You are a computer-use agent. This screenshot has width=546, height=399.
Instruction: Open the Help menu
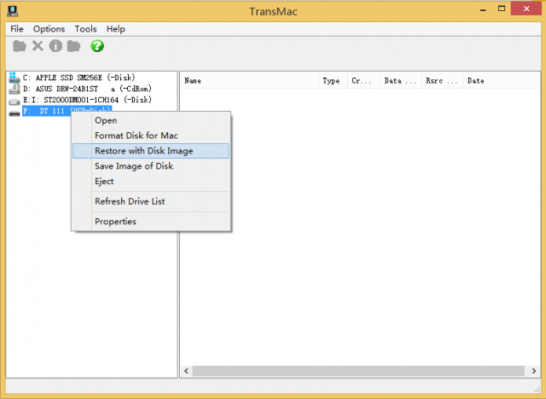tap(116, 29)
